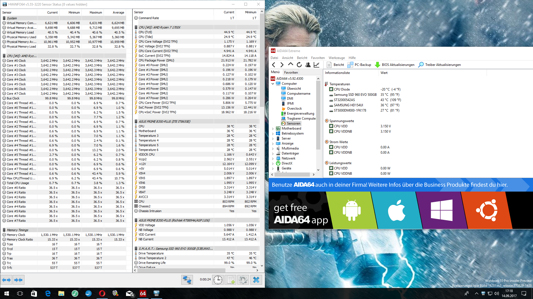Expand the Server node
The height and width of the screenshot is (299, 533).
click(273, 138)
